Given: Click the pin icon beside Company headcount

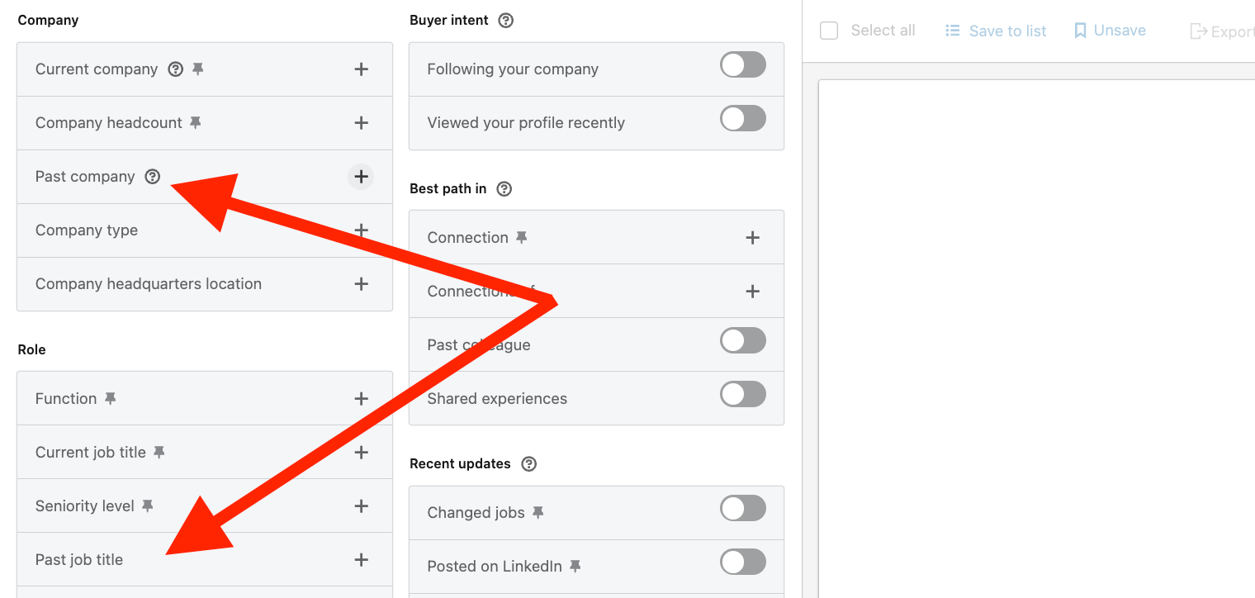Looking at the screenshot, I should (x=195, y=122).
